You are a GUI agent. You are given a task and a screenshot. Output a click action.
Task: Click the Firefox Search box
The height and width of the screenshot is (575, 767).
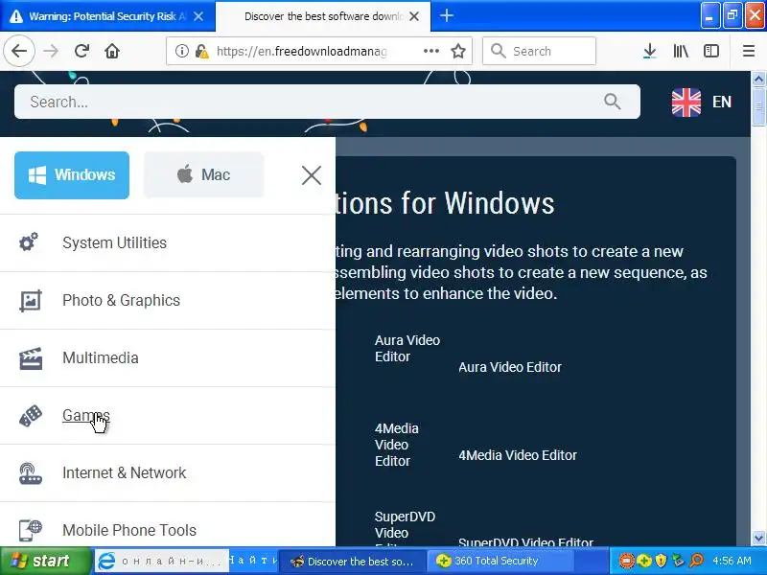tap(539, 51)
